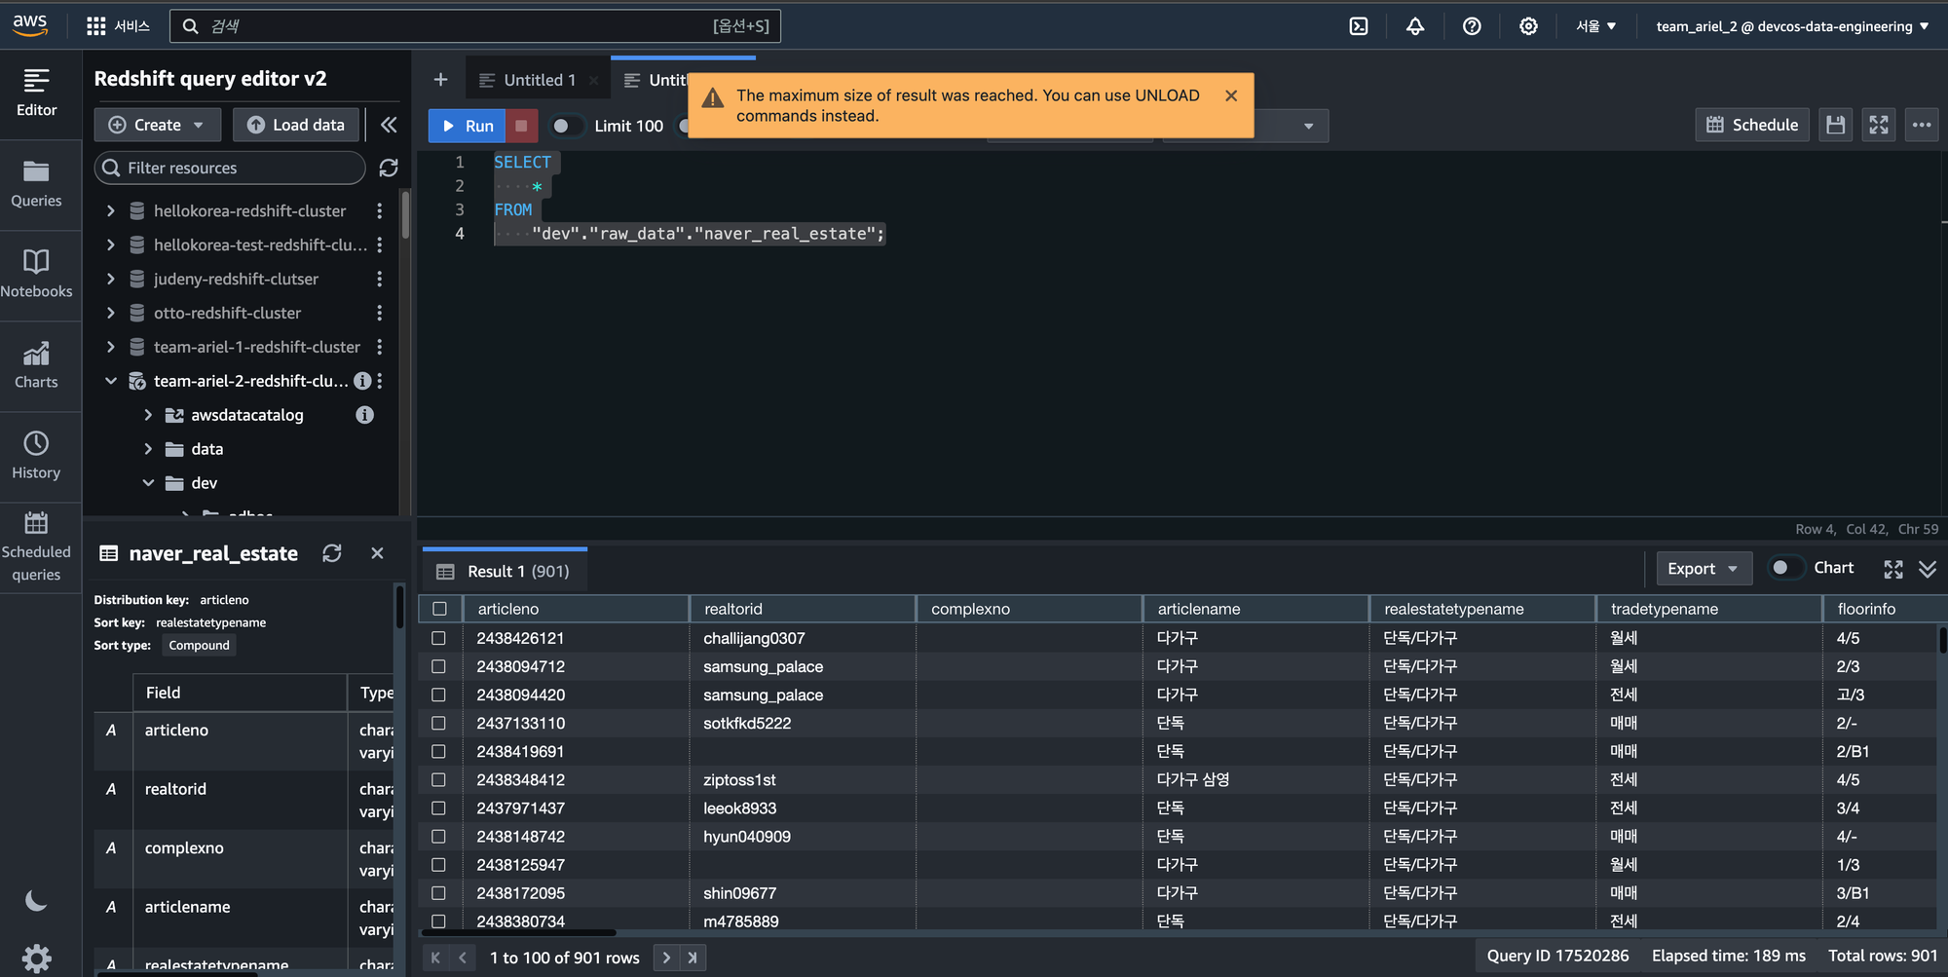
Task: Jump to last results page
Action: click(x=693, y=958)
